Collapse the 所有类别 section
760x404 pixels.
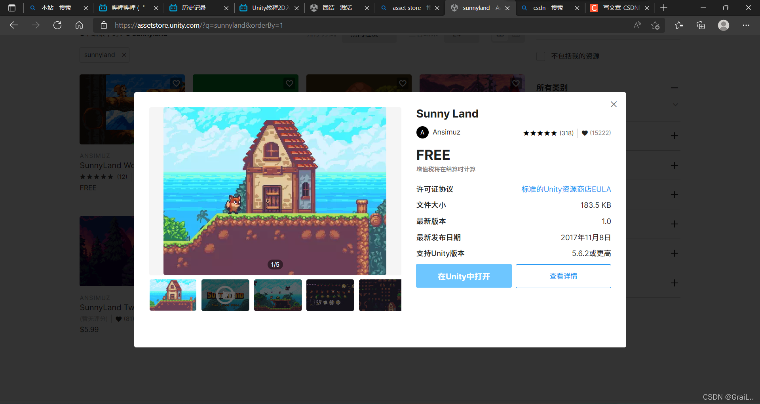coord(675,88)
